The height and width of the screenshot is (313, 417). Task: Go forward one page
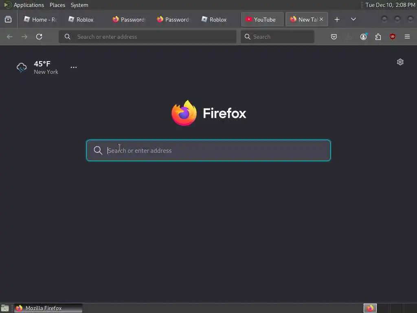point(24,37)
